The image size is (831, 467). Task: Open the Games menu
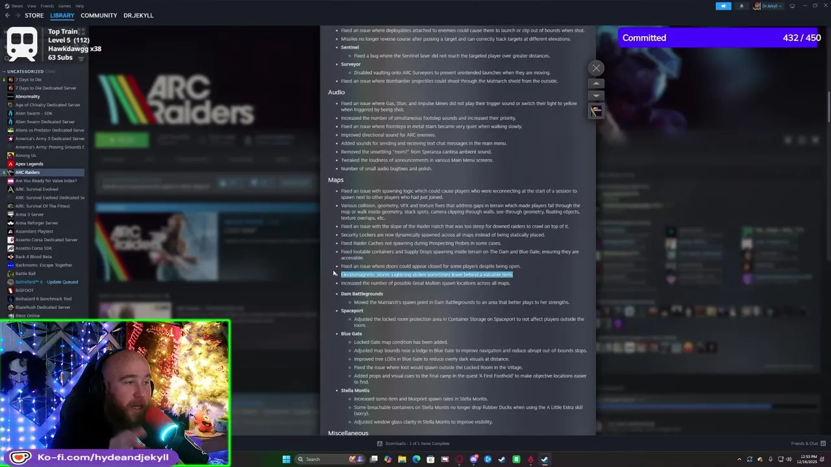click(64, 6)
